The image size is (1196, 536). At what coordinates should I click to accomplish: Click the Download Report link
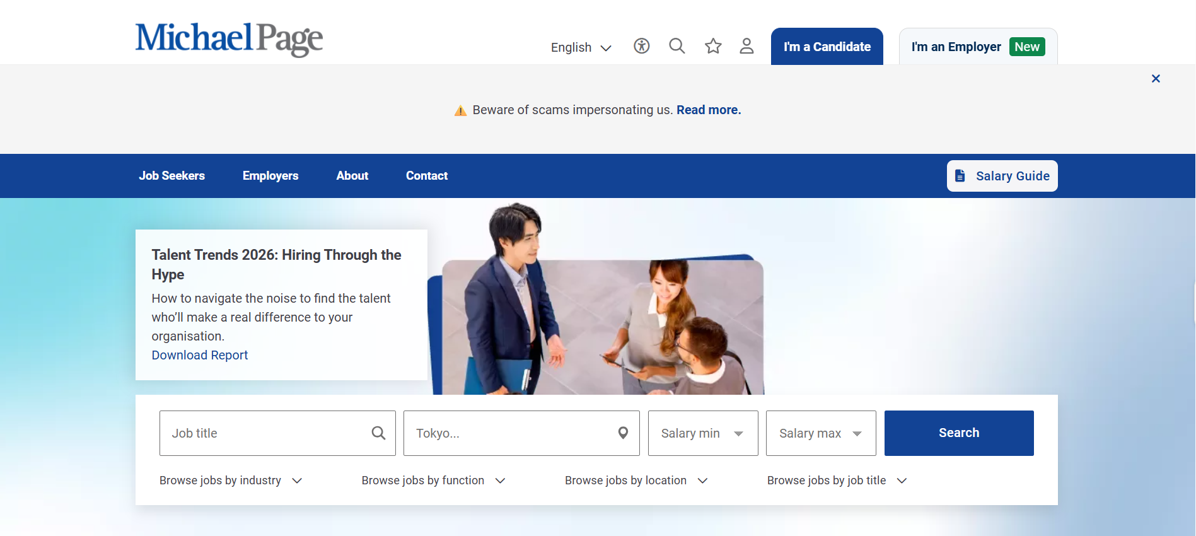(x=200, y=355)
